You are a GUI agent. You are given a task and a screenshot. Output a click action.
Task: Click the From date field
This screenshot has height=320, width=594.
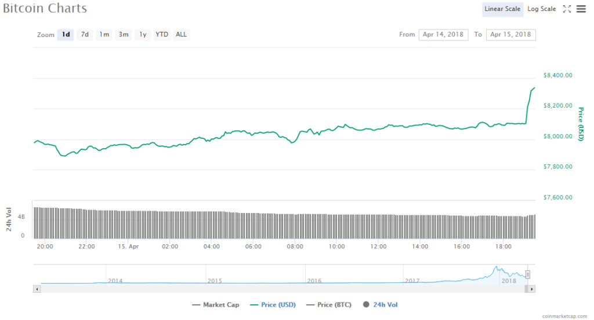pyautogui.click(x=443, y=35)
